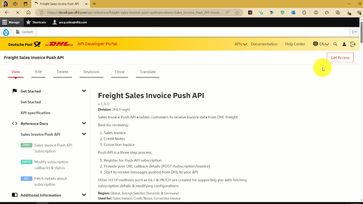This screenshot has height=204, width=363.
Task: Click the Get Access button
Action: [x=340, y=58]
